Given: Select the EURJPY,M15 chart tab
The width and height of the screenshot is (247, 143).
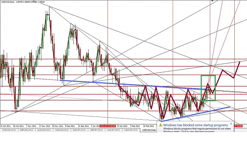Looking at the screenshot, I should point(79,130).
